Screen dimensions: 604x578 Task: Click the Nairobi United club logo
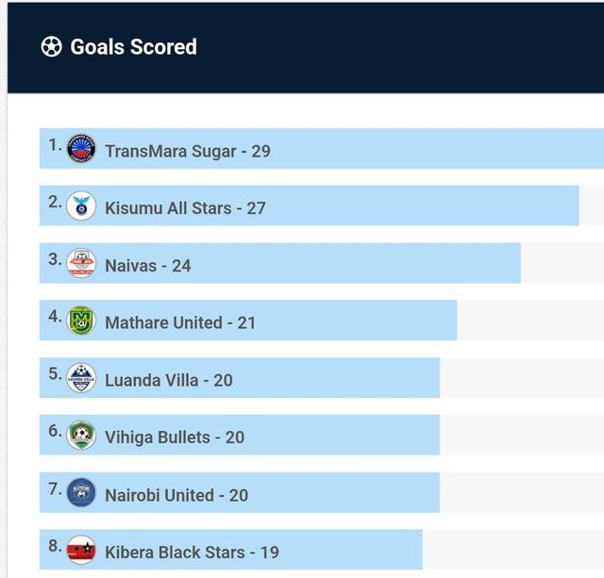(x=81, y=494)
